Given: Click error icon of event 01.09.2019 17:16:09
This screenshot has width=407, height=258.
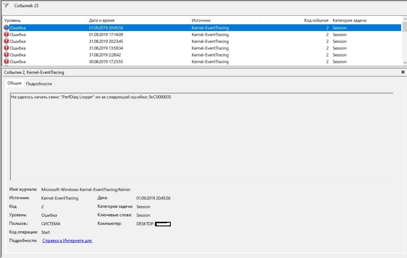Looking at the screenshot, I should (x=6, y=34).
